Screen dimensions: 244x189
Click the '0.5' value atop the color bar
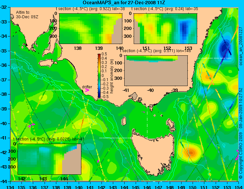point(104,54)
